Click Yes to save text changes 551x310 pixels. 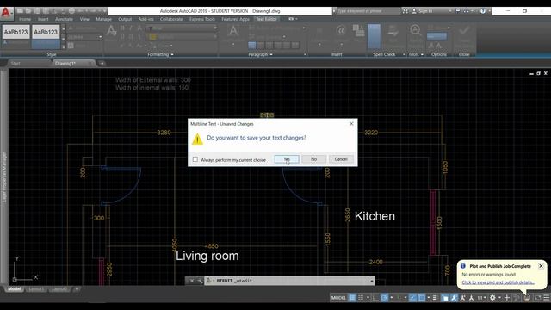[287, 159]
